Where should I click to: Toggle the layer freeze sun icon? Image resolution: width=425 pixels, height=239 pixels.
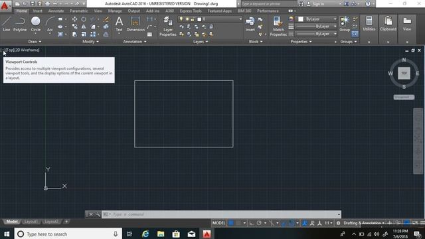(x=187, y=19)
